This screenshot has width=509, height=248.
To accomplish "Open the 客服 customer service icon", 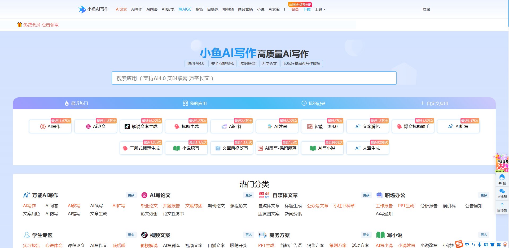I will 502,179.
